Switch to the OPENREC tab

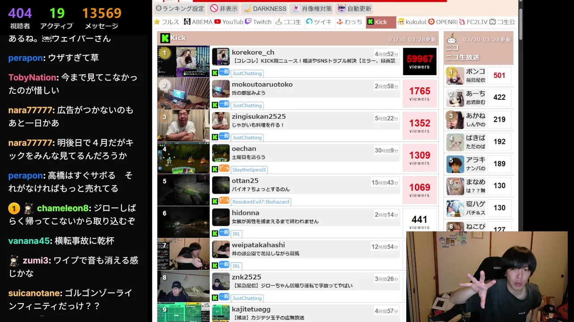point(442,22)
